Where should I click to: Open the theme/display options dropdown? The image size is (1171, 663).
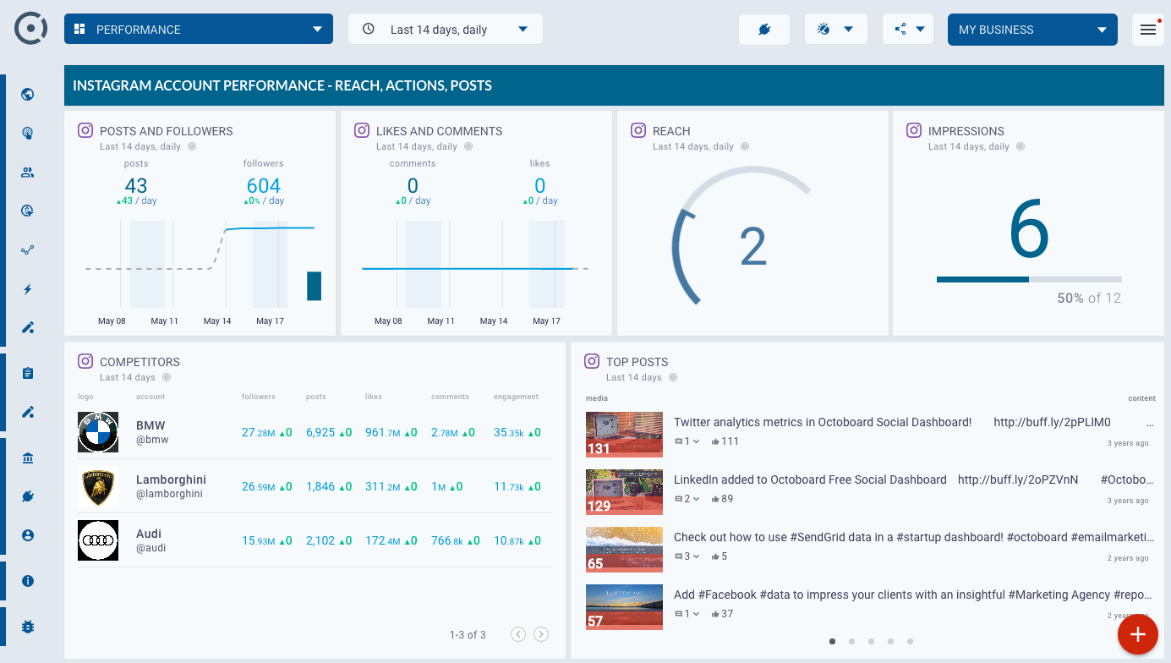pos(835,30)
